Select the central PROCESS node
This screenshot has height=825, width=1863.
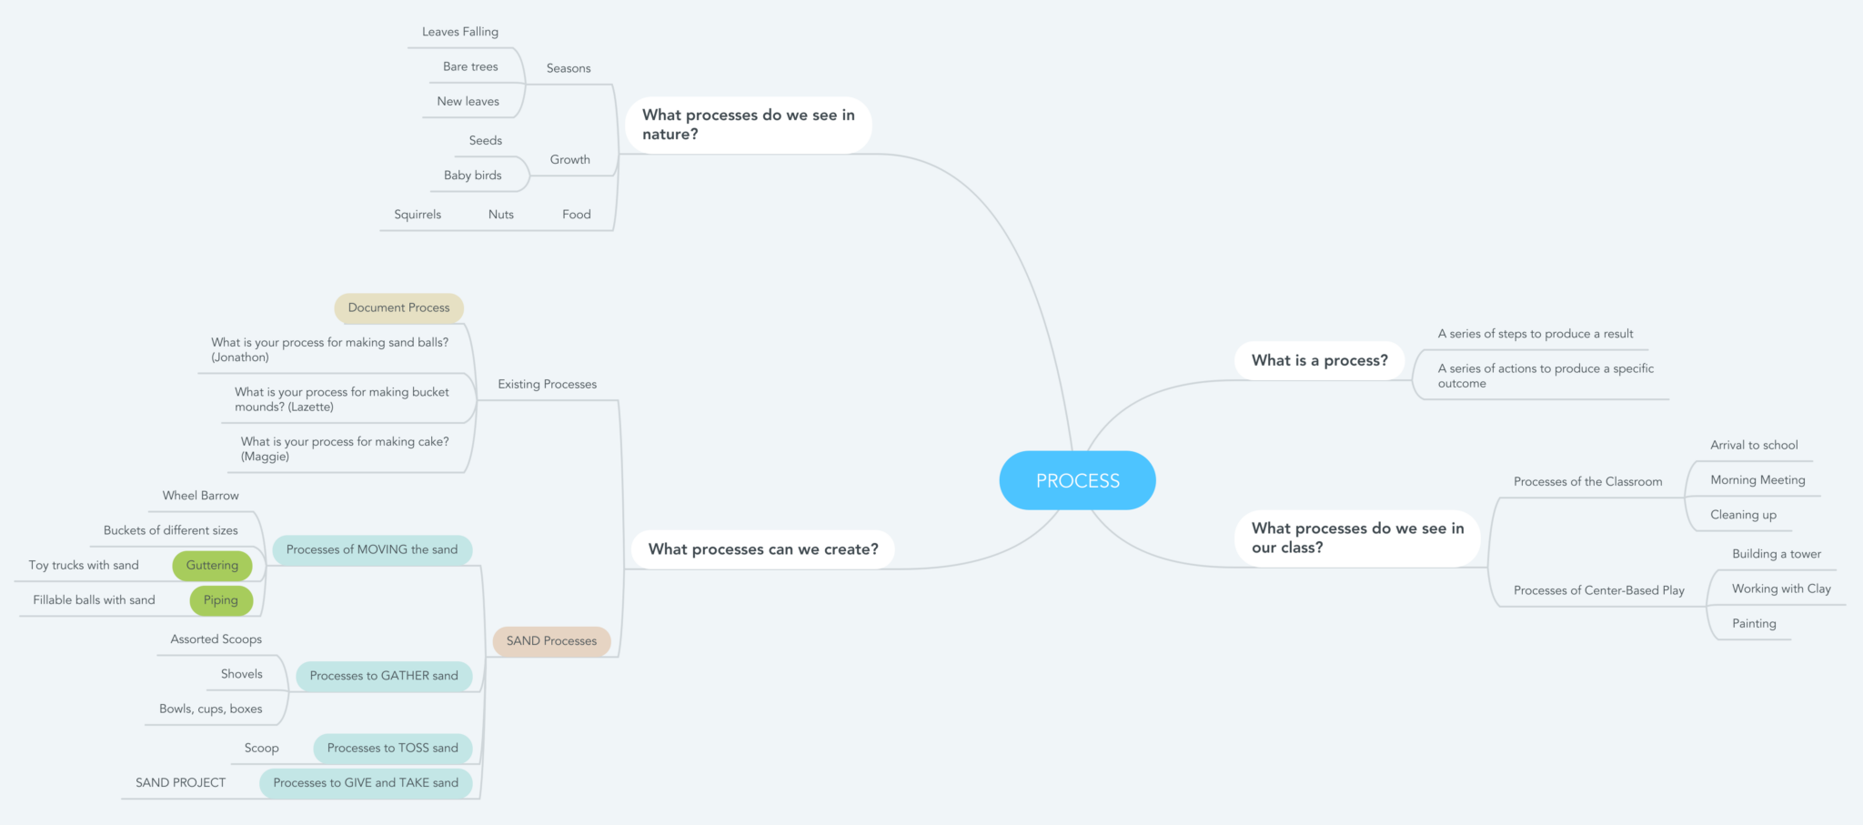1077,480
